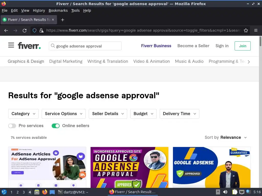Screen dimensions: 262x196
Task: Open the Fiverr hamburger menu
Action: pos(11,45)
